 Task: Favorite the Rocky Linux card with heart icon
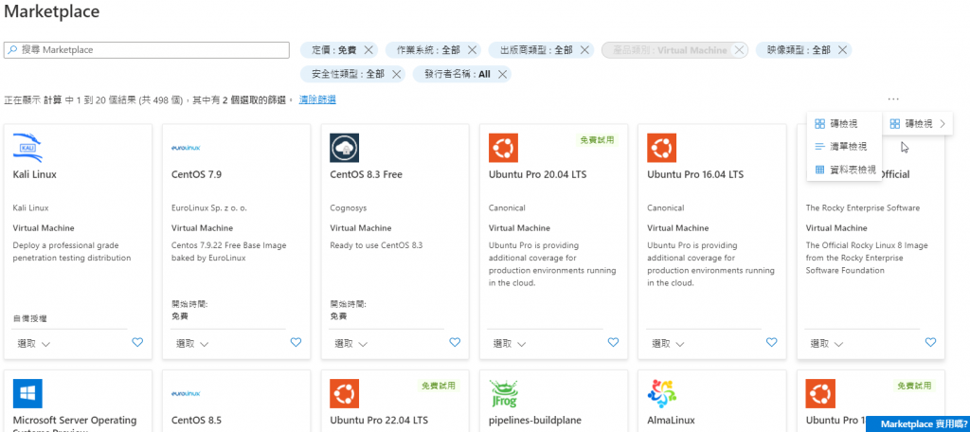click(930, 342)
